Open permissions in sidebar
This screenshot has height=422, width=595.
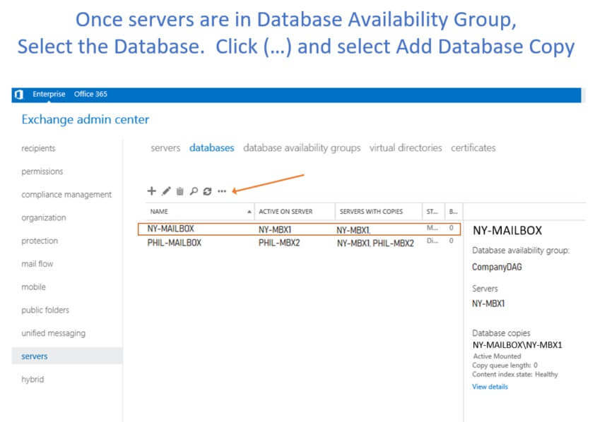coord(42,171)
